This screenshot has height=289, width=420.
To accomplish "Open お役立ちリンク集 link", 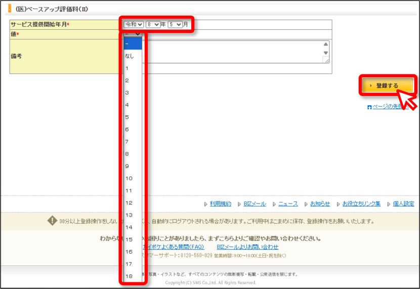I will [x=361, y=204].
